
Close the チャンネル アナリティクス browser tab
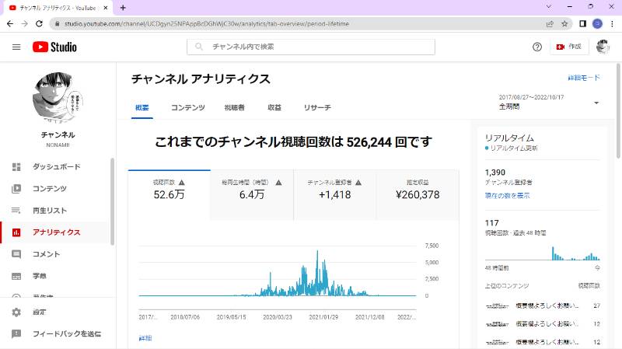[x=106, y=8]
